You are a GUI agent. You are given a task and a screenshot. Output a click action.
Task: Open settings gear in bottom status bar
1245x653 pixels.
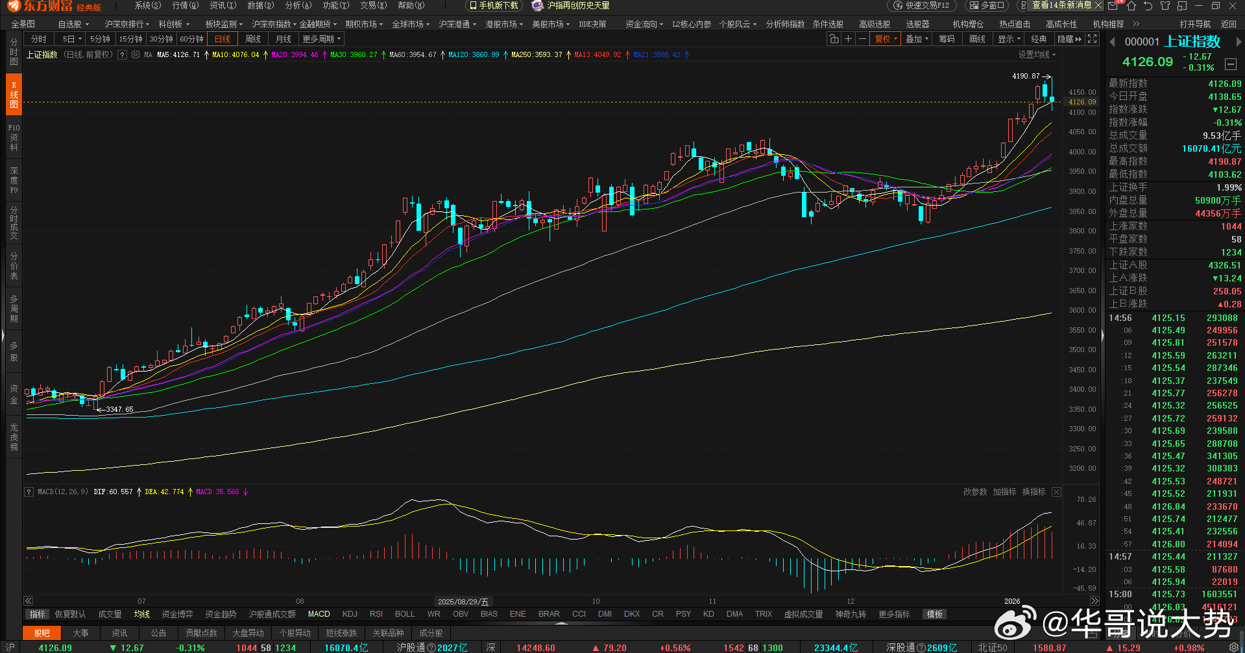click(1233, 647)
